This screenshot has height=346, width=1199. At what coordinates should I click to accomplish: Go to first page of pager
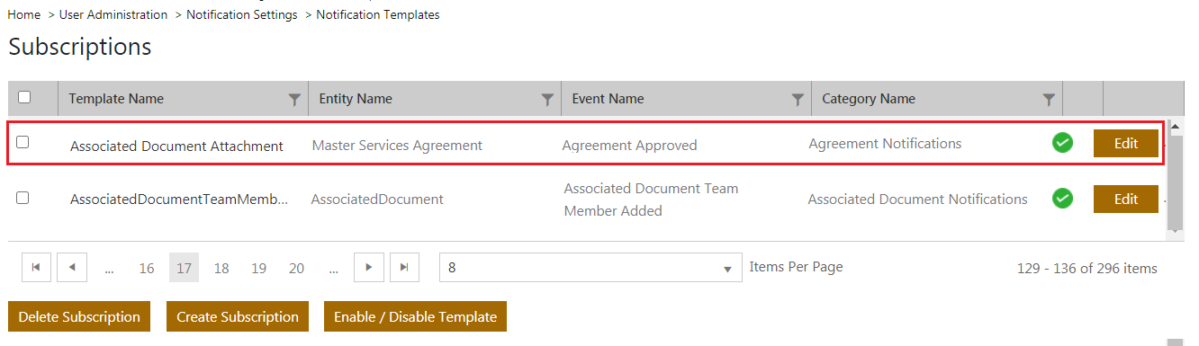click(35, 267)
